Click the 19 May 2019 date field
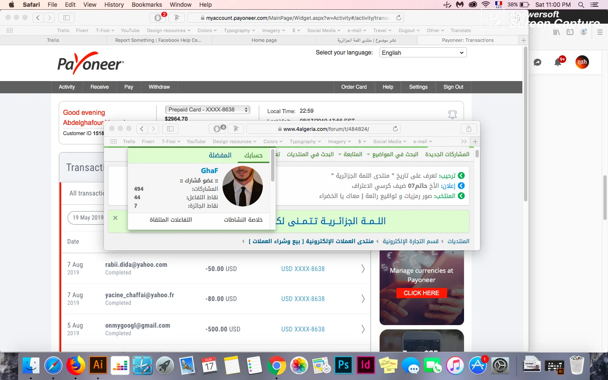The width and height of the screenshot is (608, 380). point(87,218)
